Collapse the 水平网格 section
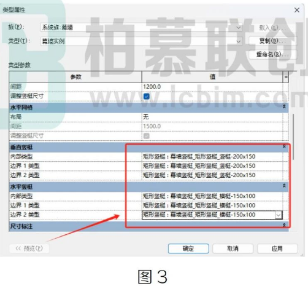This screenshot has width=308, height=286. 284,106
